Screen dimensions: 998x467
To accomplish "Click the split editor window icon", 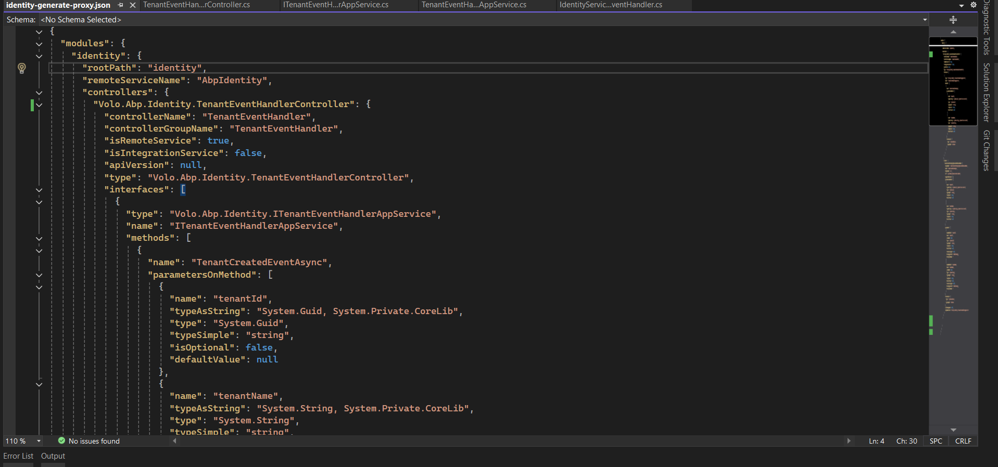I will pyautogui.click(x=953, y=20).
